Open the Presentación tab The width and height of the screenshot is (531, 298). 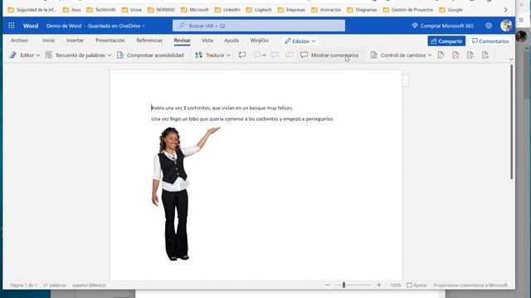click(x=110, y=41)
